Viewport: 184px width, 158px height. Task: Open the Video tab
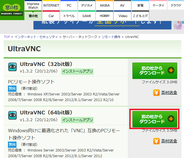pyautogui.click(x=123, y=16)
